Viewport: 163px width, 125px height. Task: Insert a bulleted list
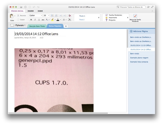click(x=52, y=15)
